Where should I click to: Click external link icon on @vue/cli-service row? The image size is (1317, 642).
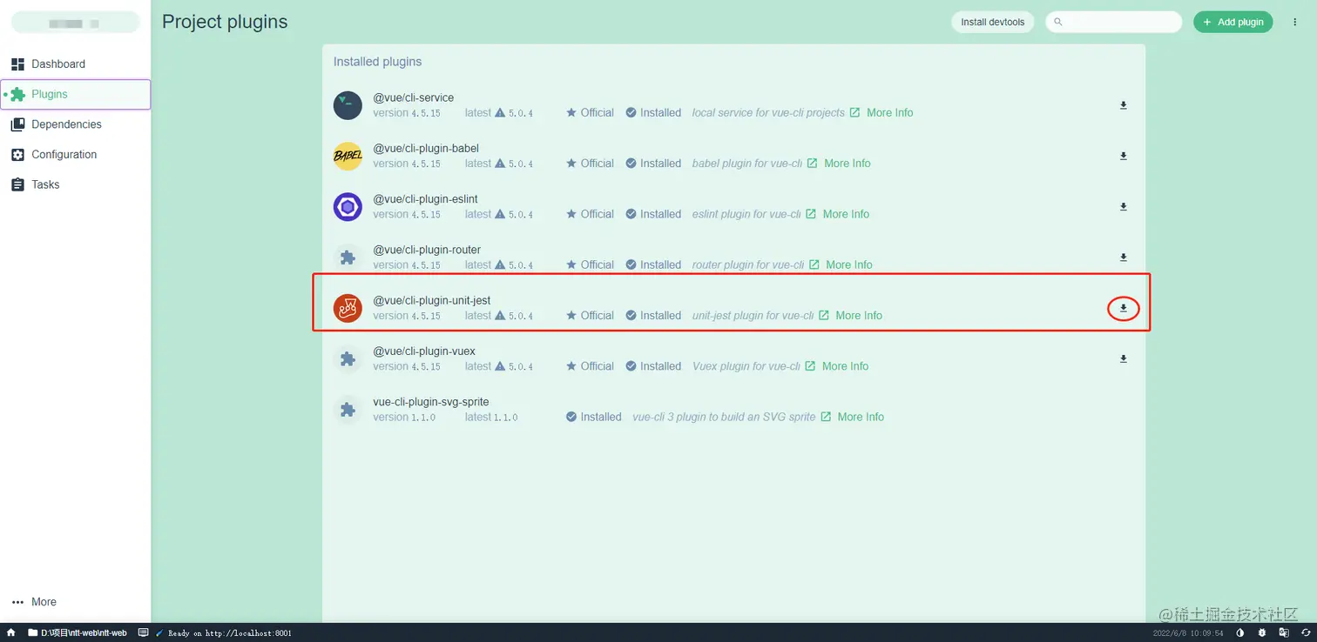coord(854,113)
